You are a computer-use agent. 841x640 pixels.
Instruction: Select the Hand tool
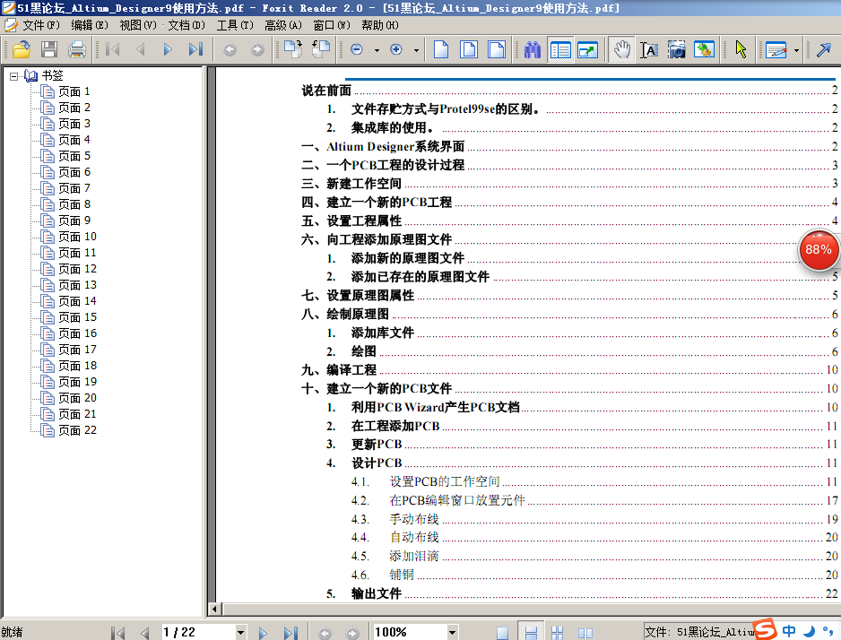pyautogui.click(x=621, y=50)
